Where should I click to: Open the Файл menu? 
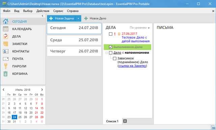(7, 11)
